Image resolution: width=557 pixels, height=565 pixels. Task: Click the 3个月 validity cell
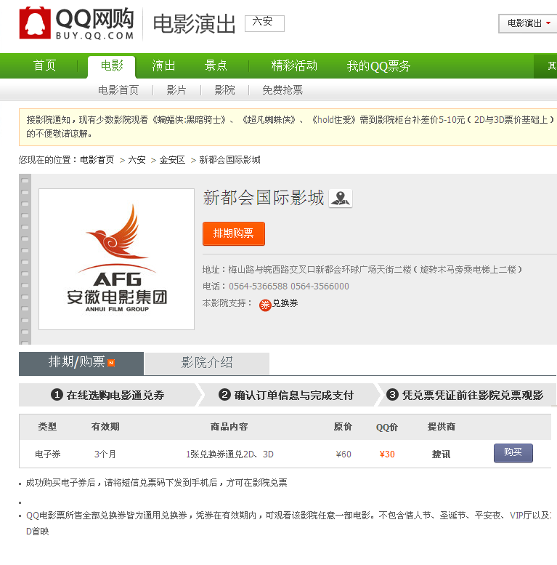105,454
